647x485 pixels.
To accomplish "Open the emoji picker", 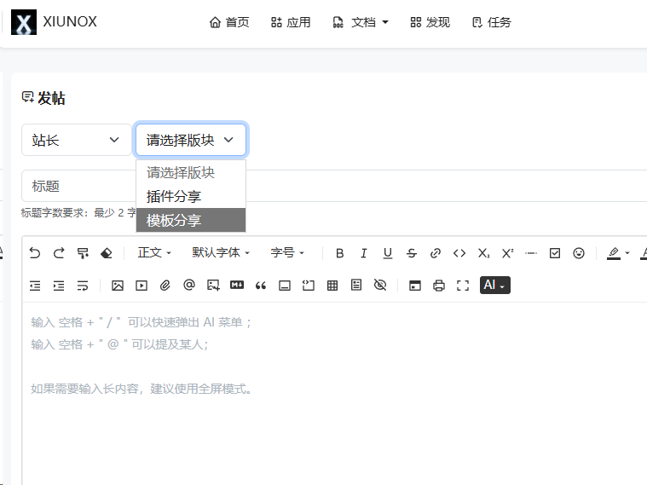I will pyautogui.click(x=579, y=253).
